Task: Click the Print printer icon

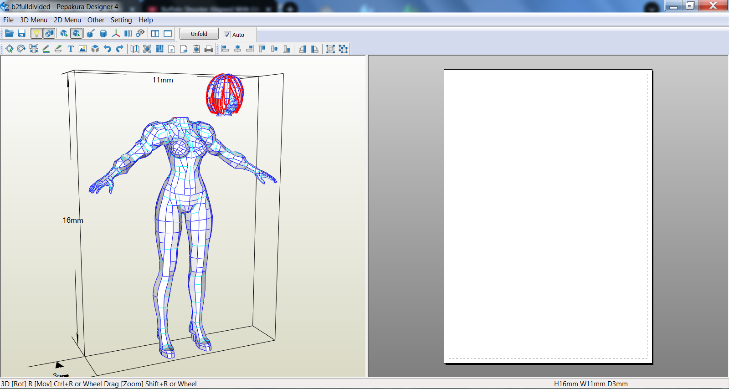Action: [209, 49]
